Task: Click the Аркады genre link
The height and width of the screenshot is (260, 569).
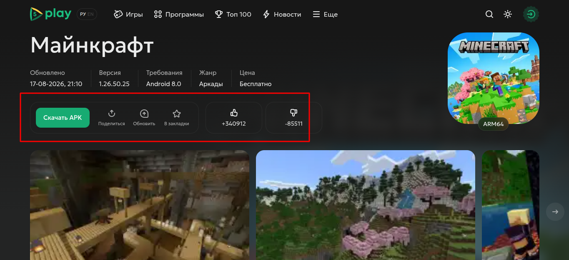Action: pos(211,84)
